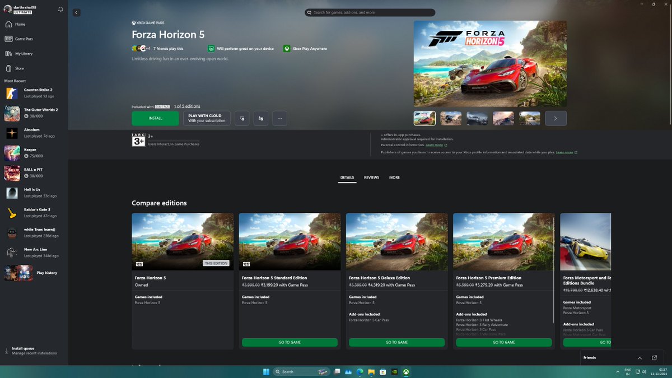
Task: Open the Store section
Action: click(34, 68)
